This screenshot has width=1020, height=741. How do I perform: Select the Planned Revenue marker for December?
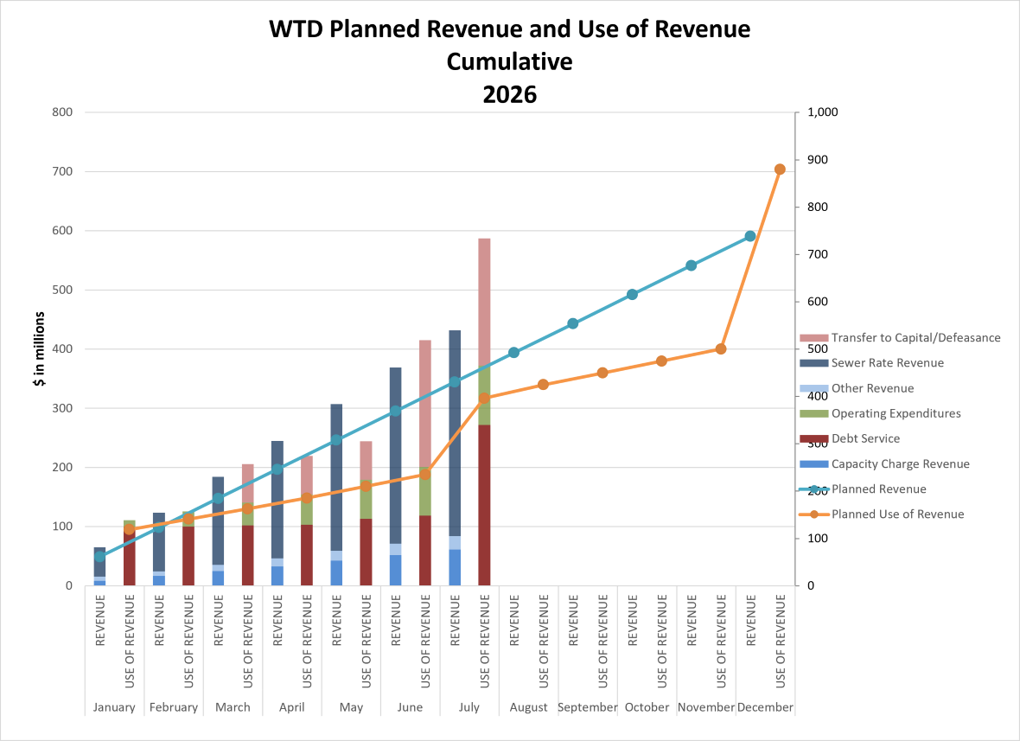click(750, 236)
